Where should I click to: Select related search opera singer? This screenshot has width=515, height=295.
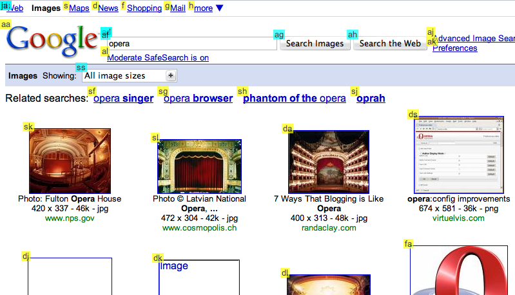pyautogui.click(x=124, y=99)
